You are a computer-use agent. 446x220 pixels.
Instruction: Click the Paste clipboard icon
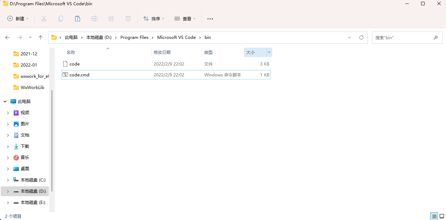click(x=78, y=19)
